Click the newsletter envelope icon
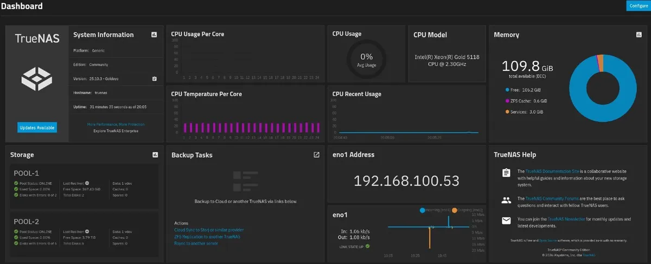This screenshot has width=651, height=264. pos(506,221)
